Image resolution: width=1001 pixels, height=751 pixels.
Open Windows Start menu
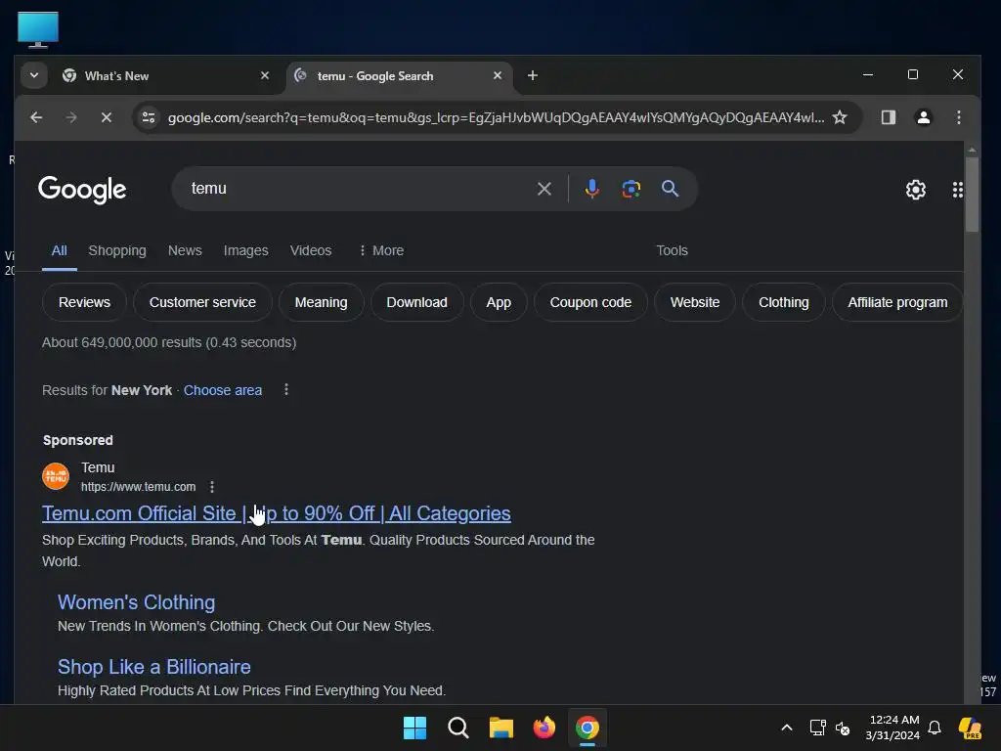point(414,728)
